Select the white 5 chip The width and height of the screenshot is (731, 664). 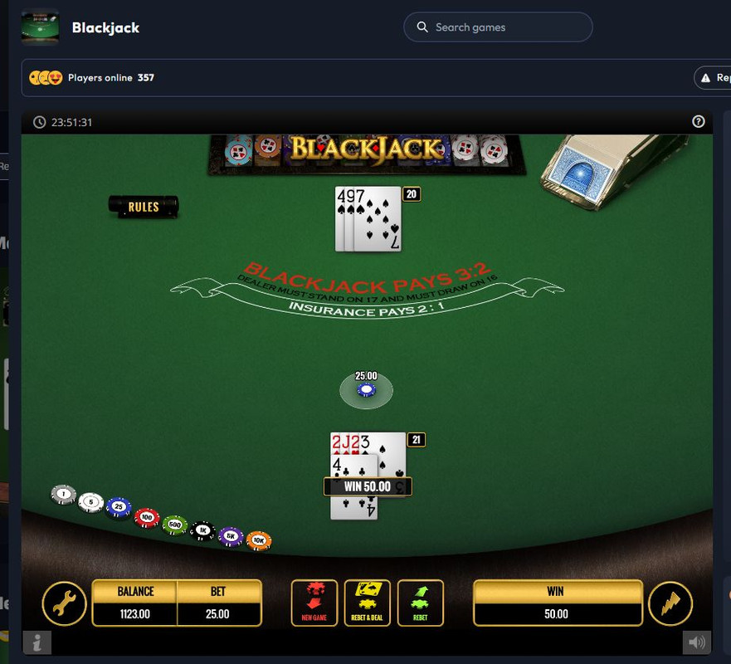click(91, 502)
